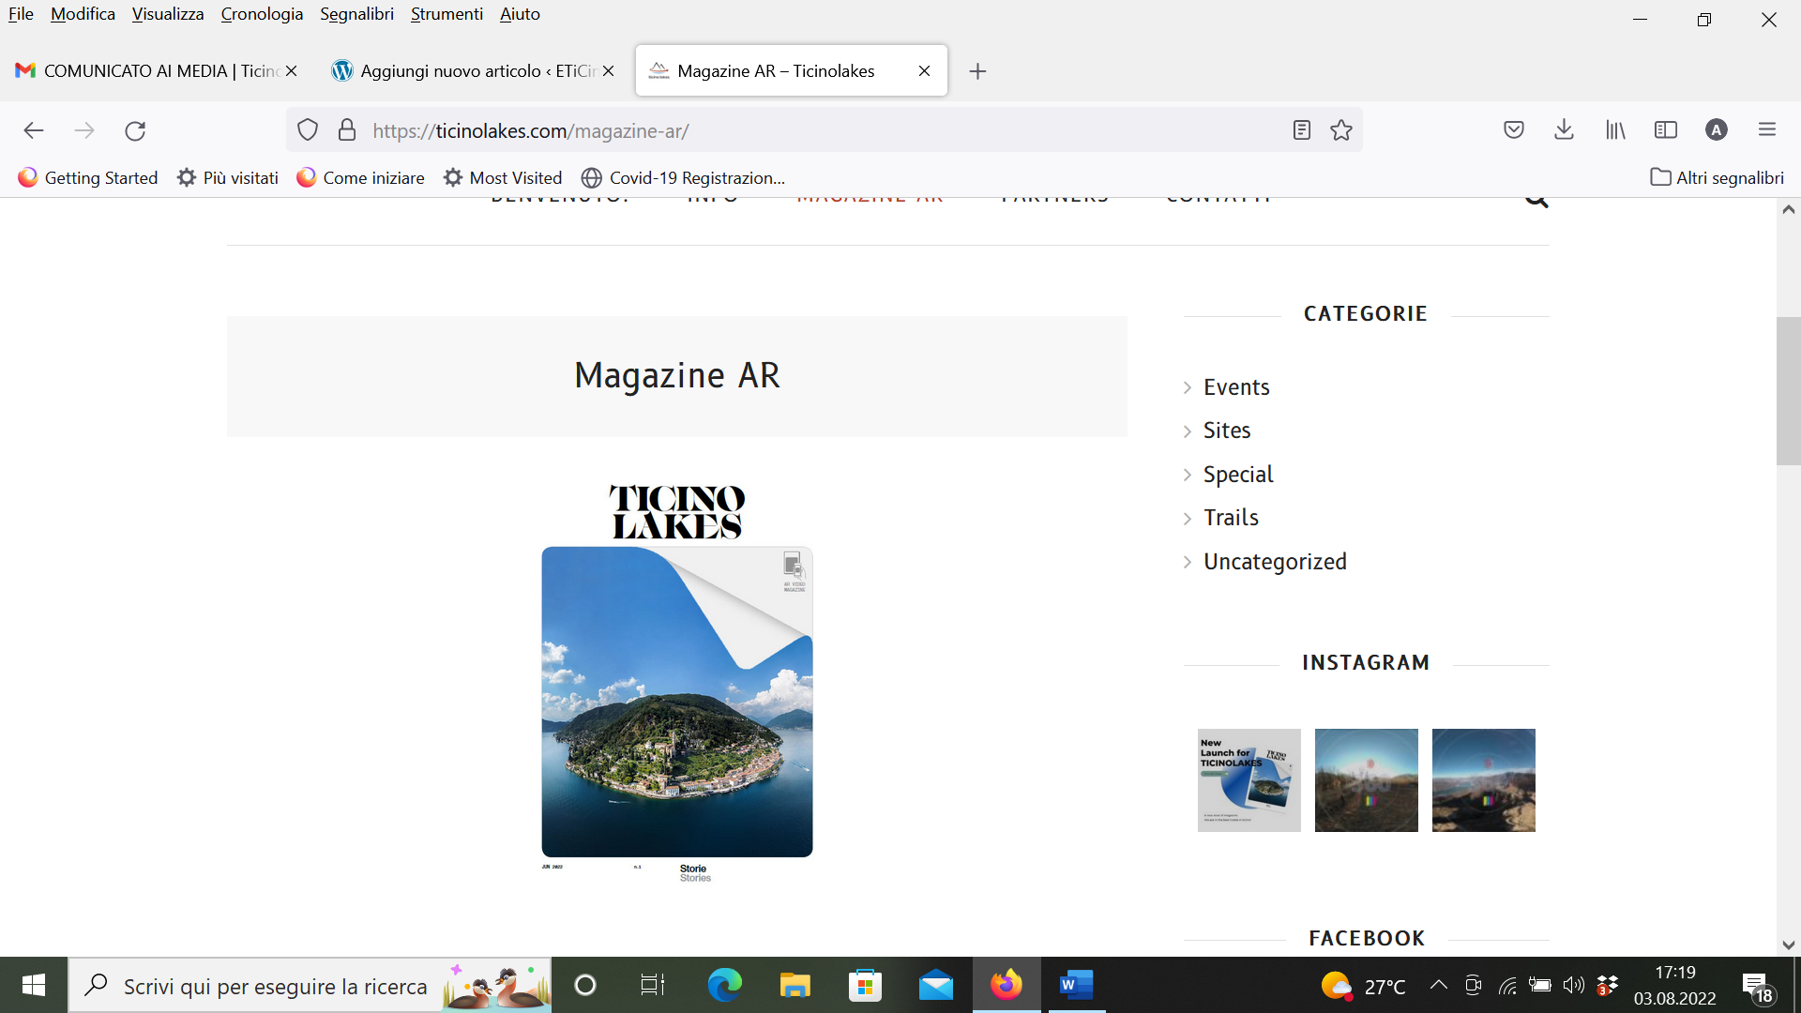Click the forward navigation arrow

pyautogui.click(x=84, y=130)
